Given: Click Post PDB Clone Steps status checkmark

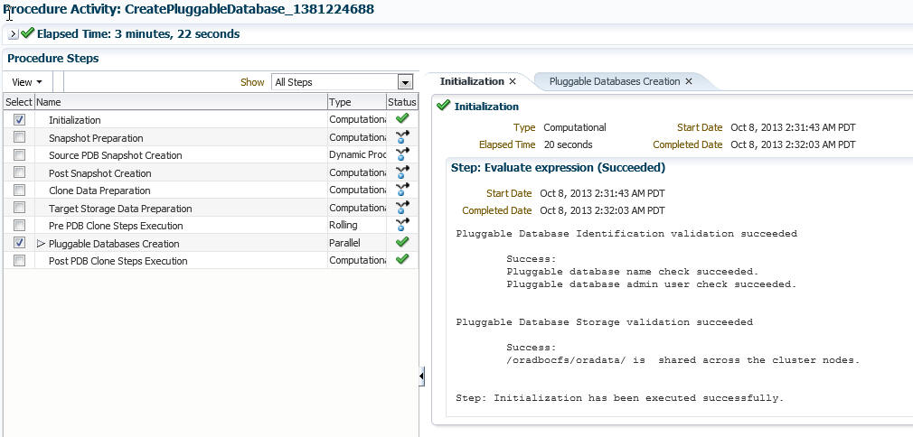Looking at the screenshot, I should pyautogui.click(x=401, y=259).
